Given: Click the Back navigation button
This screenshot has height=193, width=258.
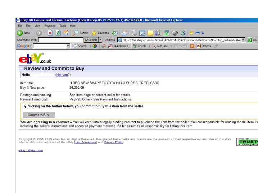Looking at the screenshot, I should (x=24, y=33).
